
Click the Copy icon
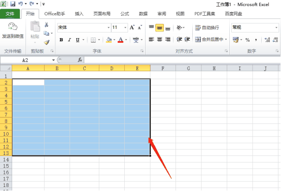pos(47,33)
